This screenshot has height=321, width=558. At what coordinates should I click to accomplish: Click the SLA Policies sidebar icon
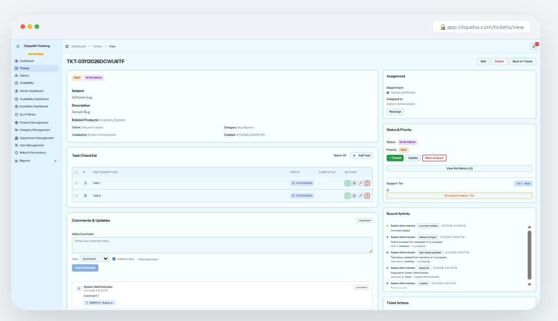17,114
